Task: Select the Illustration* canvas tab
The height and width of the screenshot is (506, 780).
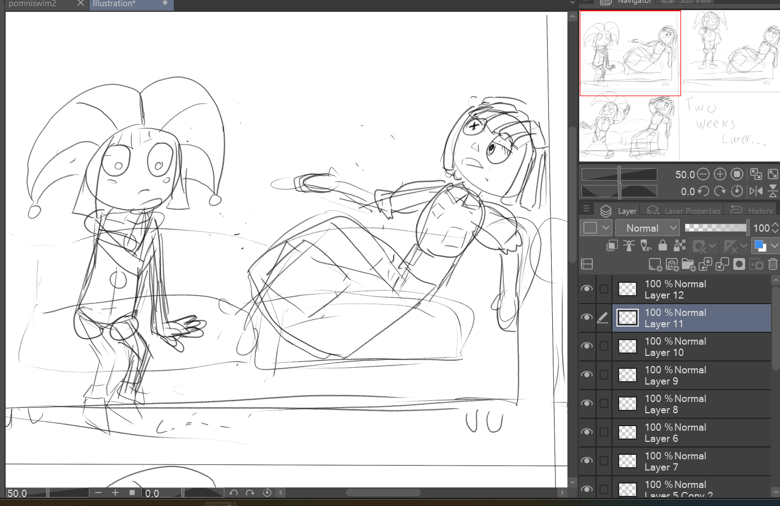Action: [x=114, y=4]
